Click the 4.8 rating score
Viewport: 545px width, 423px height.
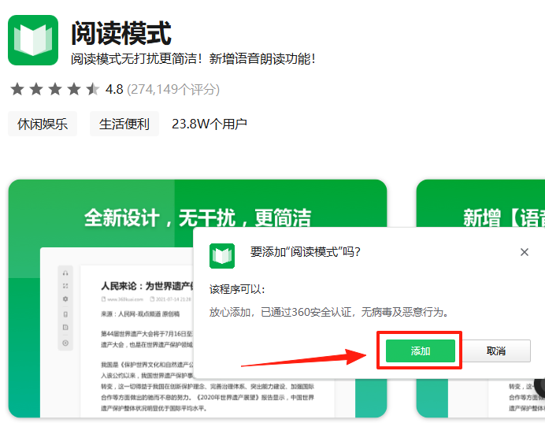click(114, 89)
